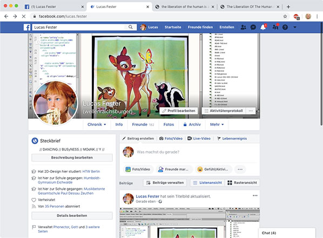Open friend requests icon in header

click(243, 27)
